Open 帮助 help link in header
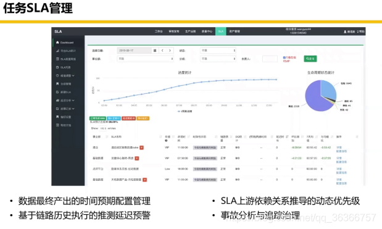This screenshot has height=229, width=382. coord(361,31)
